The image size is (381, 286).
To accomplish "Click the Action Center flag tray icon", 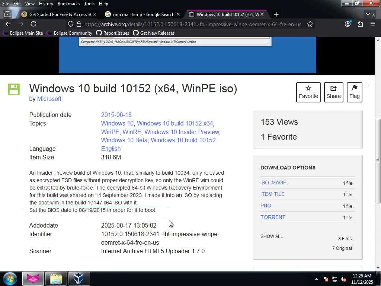I will (326, 279).
